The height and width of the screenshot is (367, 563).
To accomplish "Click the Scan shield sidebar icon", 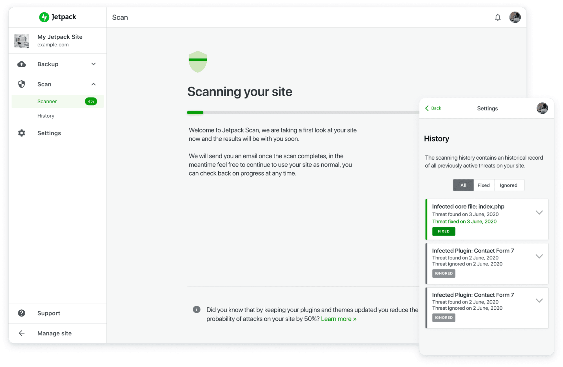I will [22, 84].
